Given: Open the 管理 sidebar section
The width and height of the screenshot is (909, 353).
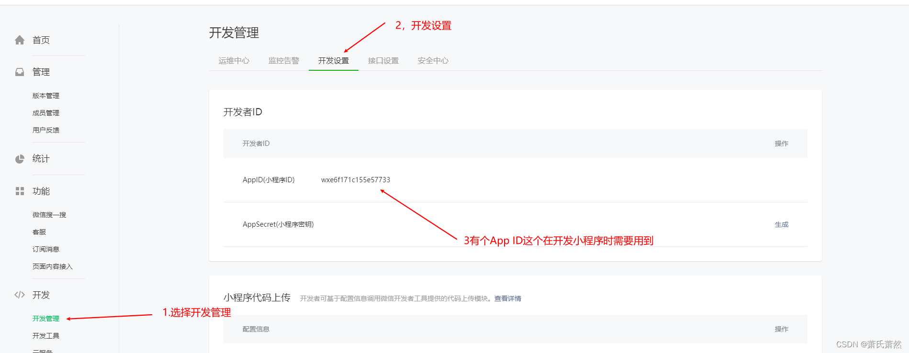Looking at the screenshot, I should (x=41, y=72).
